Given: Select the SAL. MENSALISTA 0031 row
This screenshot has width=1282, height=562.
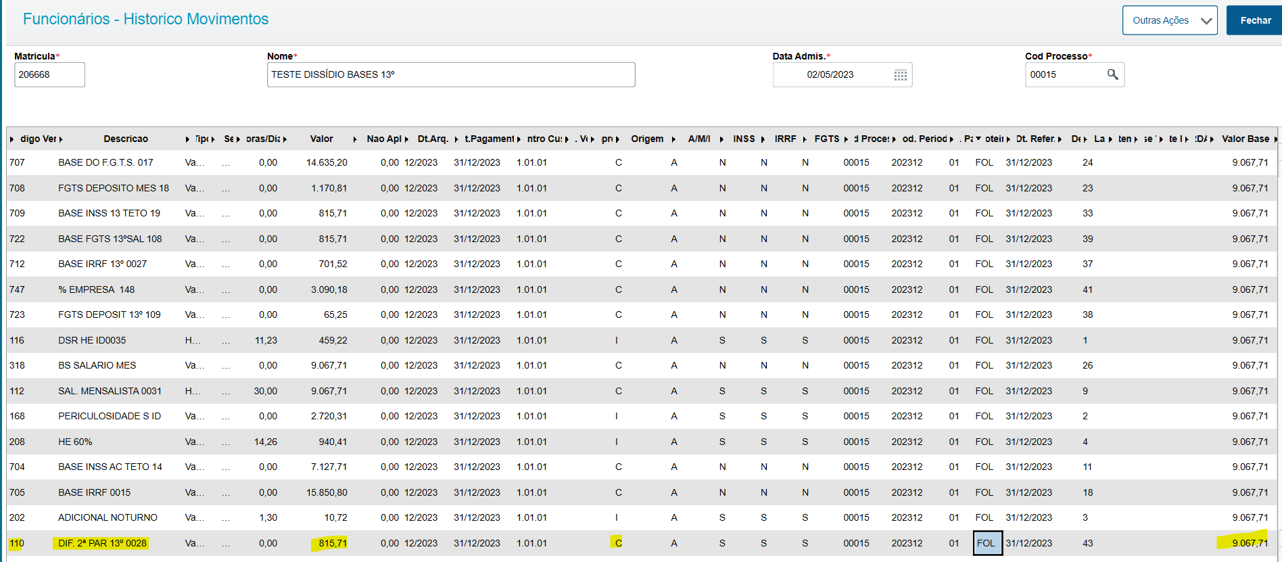Looking at the screenshot, I should click(x=642, y=391).
